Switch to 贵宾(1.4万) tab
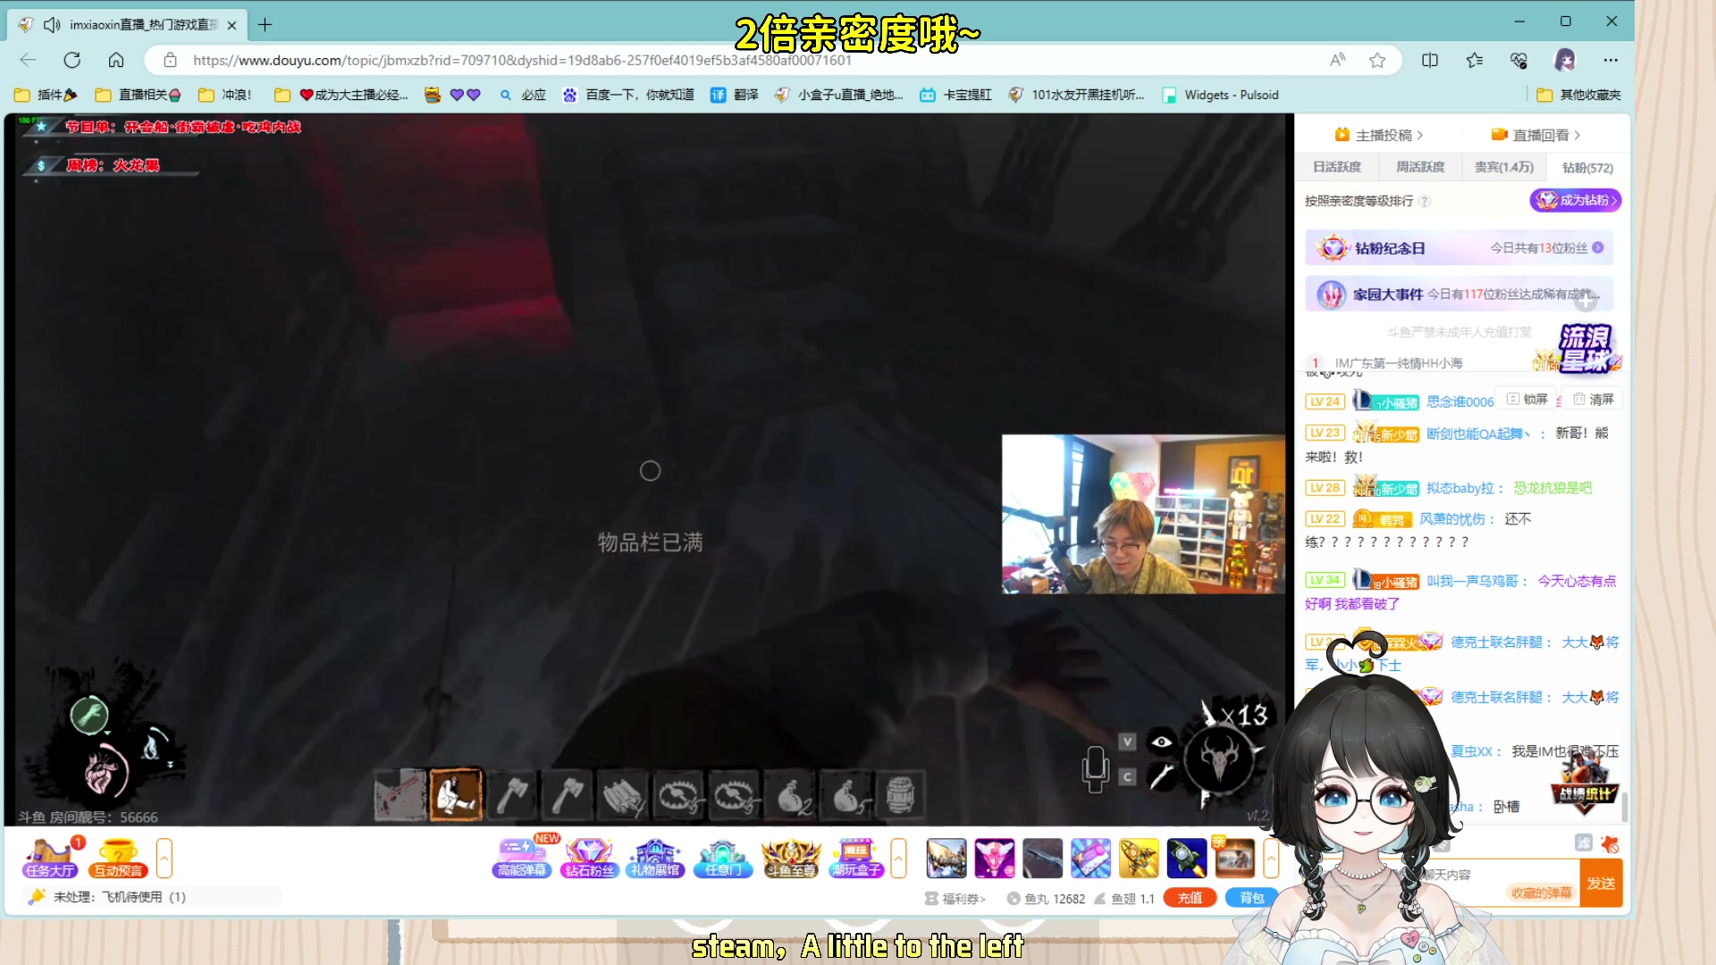This screenshot has width=1716, height=965. click(x=1503, y=167)
